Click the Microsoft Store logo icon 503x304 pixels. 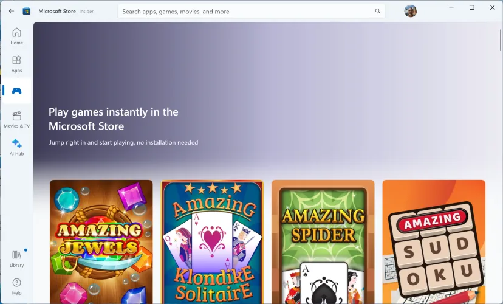(x=27, y=11)
